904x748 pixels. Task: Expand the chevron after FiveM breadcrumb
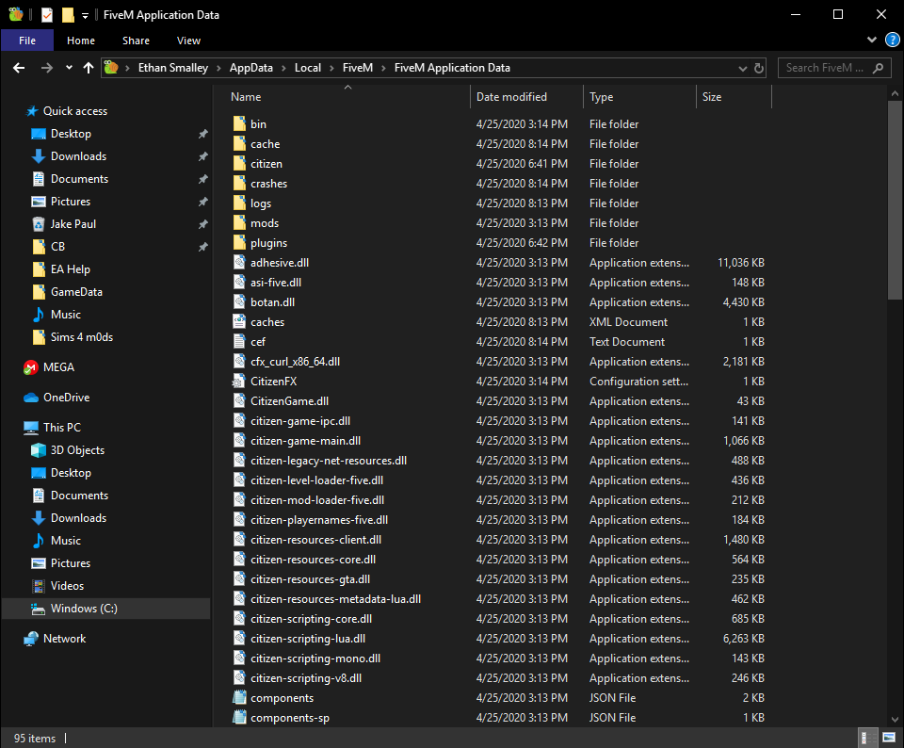click(383, 68)
